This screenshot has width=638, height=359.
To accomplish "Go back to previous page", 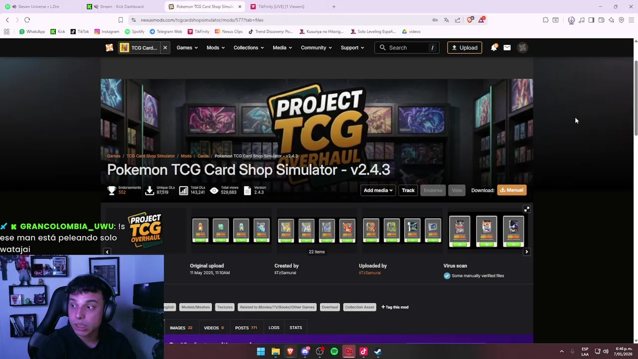I will point(7,20).
